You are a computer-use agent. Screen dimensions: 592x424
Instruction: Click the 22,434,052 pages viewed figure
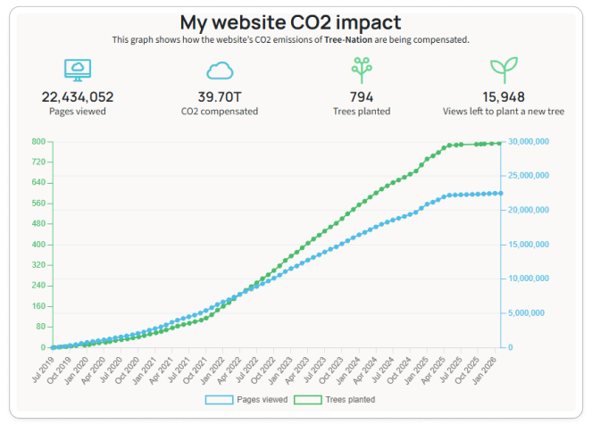point(78,96)
